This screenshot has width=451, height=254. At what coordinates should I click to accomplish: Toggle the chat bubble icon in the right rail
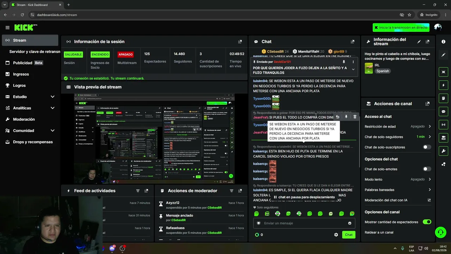pyautogui.click(x=444, y=111)
